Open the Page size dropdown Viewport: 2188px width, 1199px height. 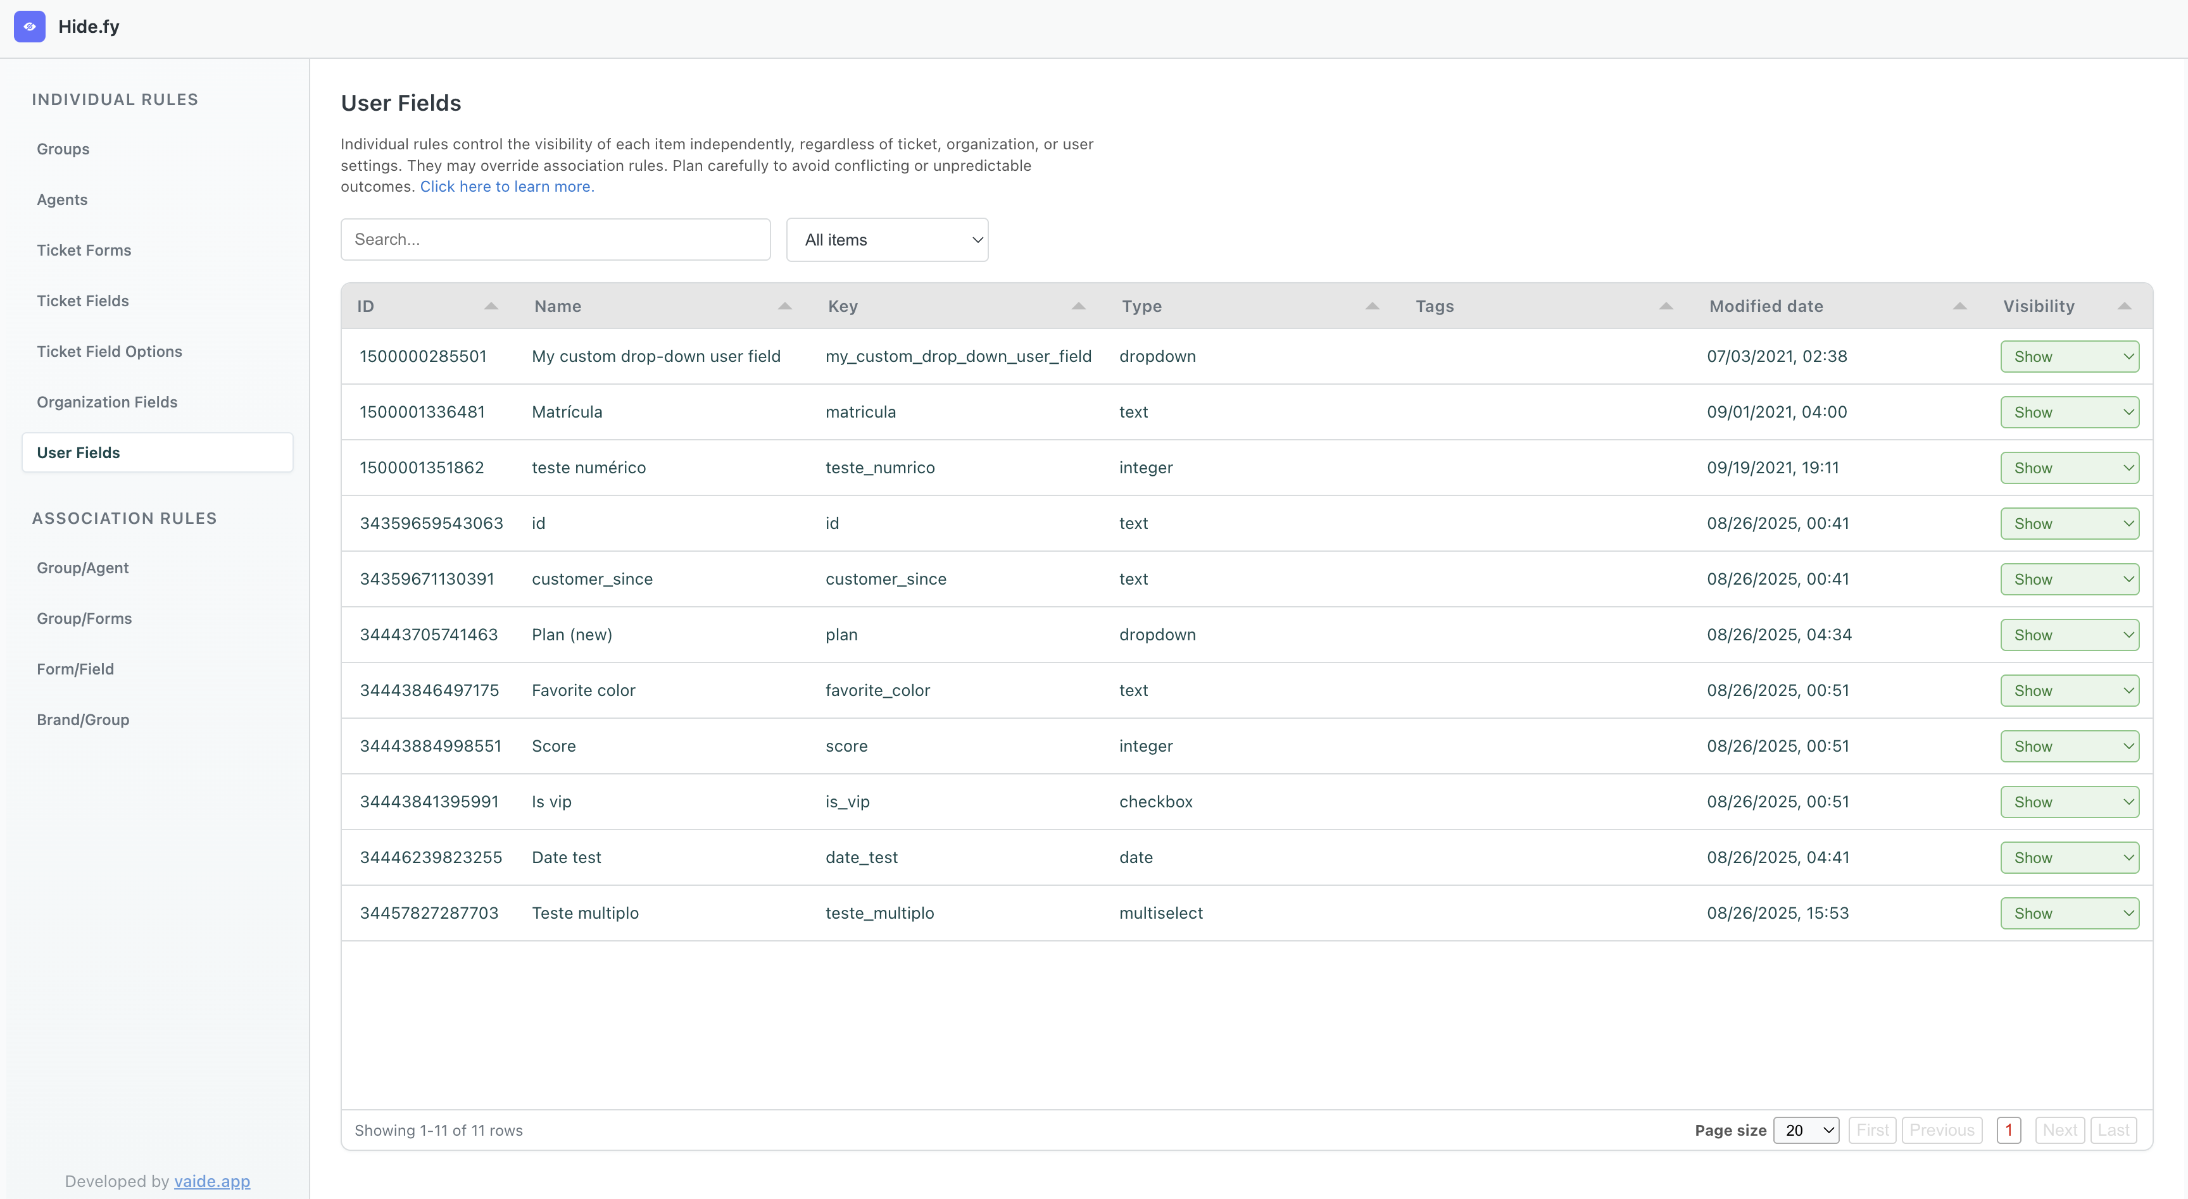tap(1806, 1130)
